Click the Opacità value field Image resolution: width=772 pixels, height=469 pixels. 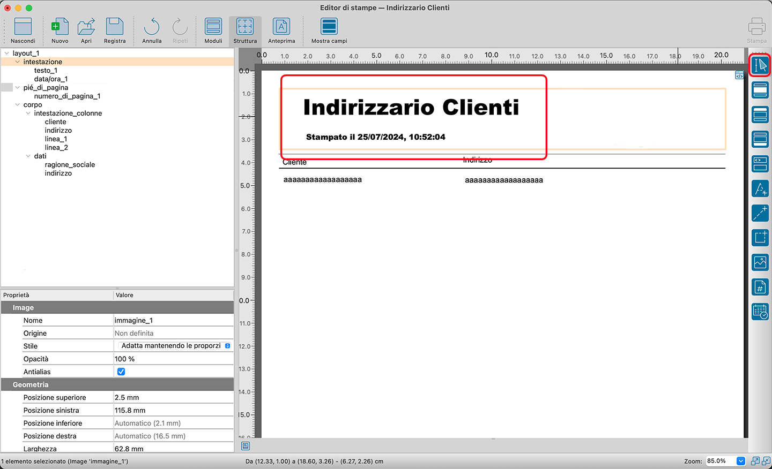tap(173, 359)
